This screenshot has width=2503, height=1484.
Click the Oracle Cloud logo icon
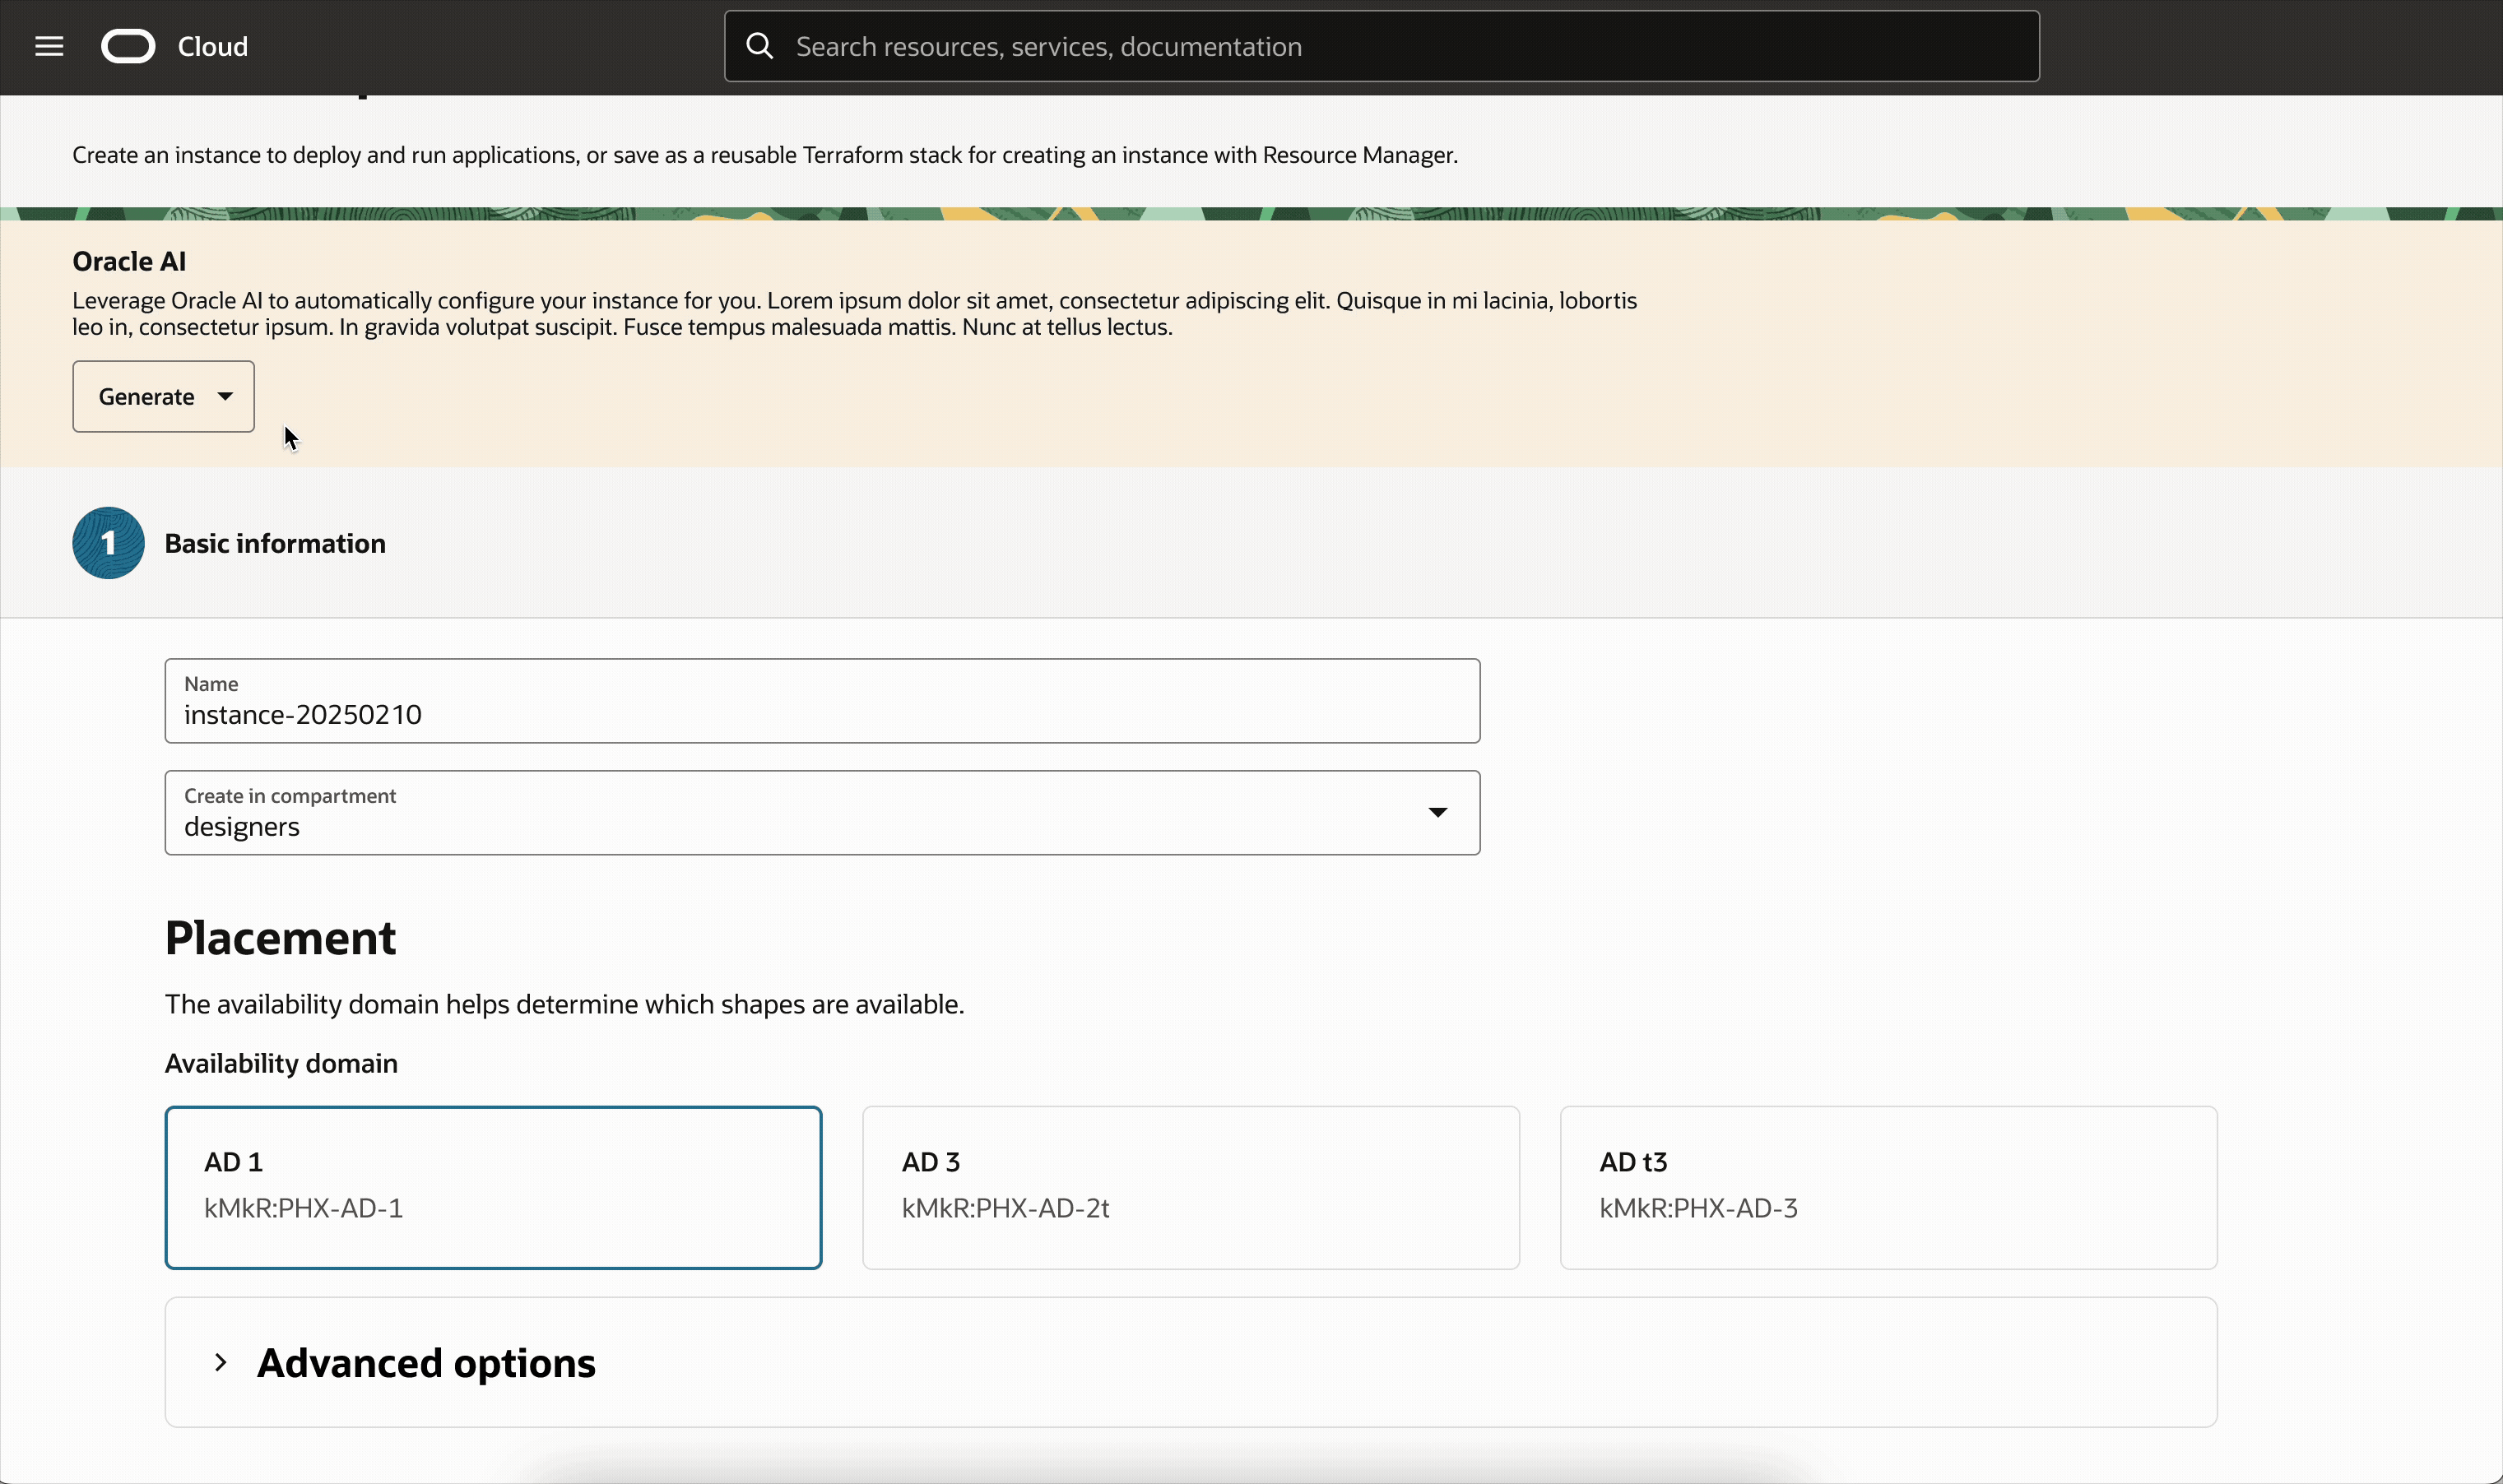(x=128, y=46)
